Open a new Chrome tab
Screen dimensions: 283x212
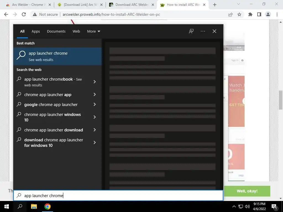[214, 5]
